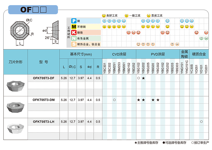Click the OFKT05T3-LH model number
Viewport: 212px width, 150px height.
pos(44,122)
